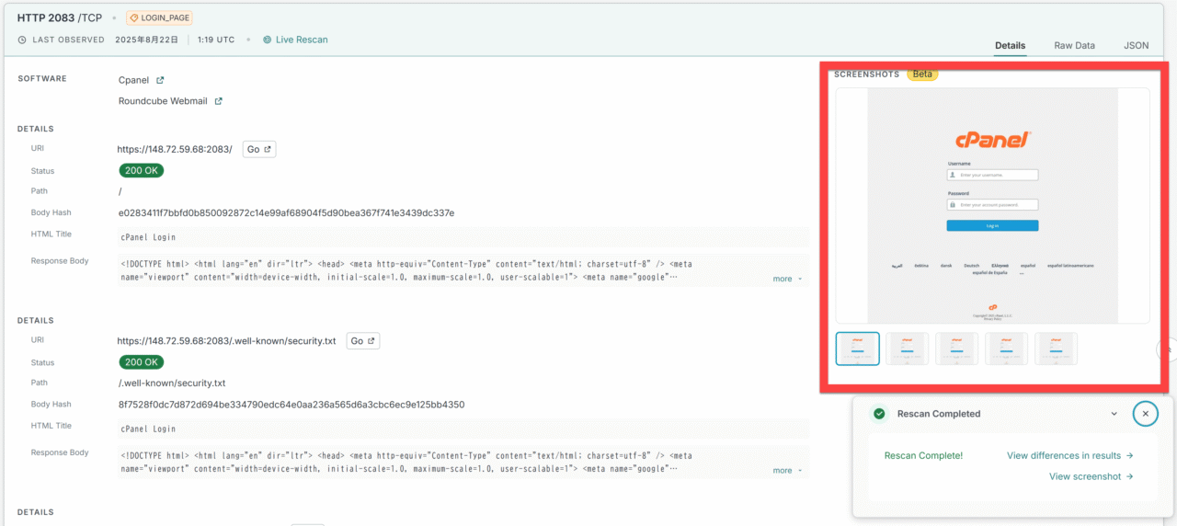Viewport: 1177px width, 526px height.
Task: Switch to the Details tab
Action: tap(1010, 45)
